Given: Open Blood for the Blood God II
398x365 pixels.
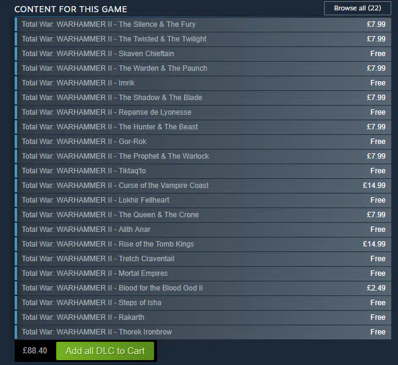Looking at the screenshot, I should tap(203, 288).
